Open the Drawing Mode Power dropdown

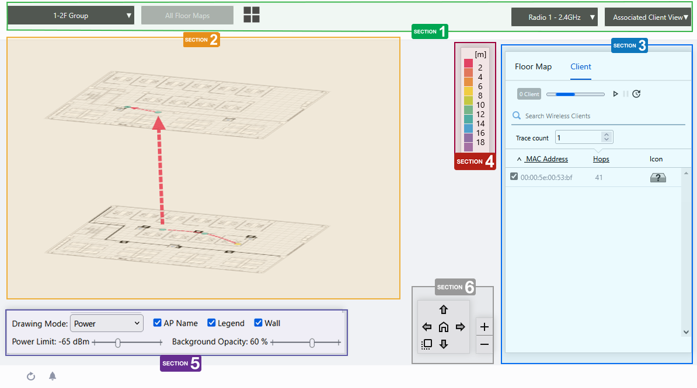point(106,323)
